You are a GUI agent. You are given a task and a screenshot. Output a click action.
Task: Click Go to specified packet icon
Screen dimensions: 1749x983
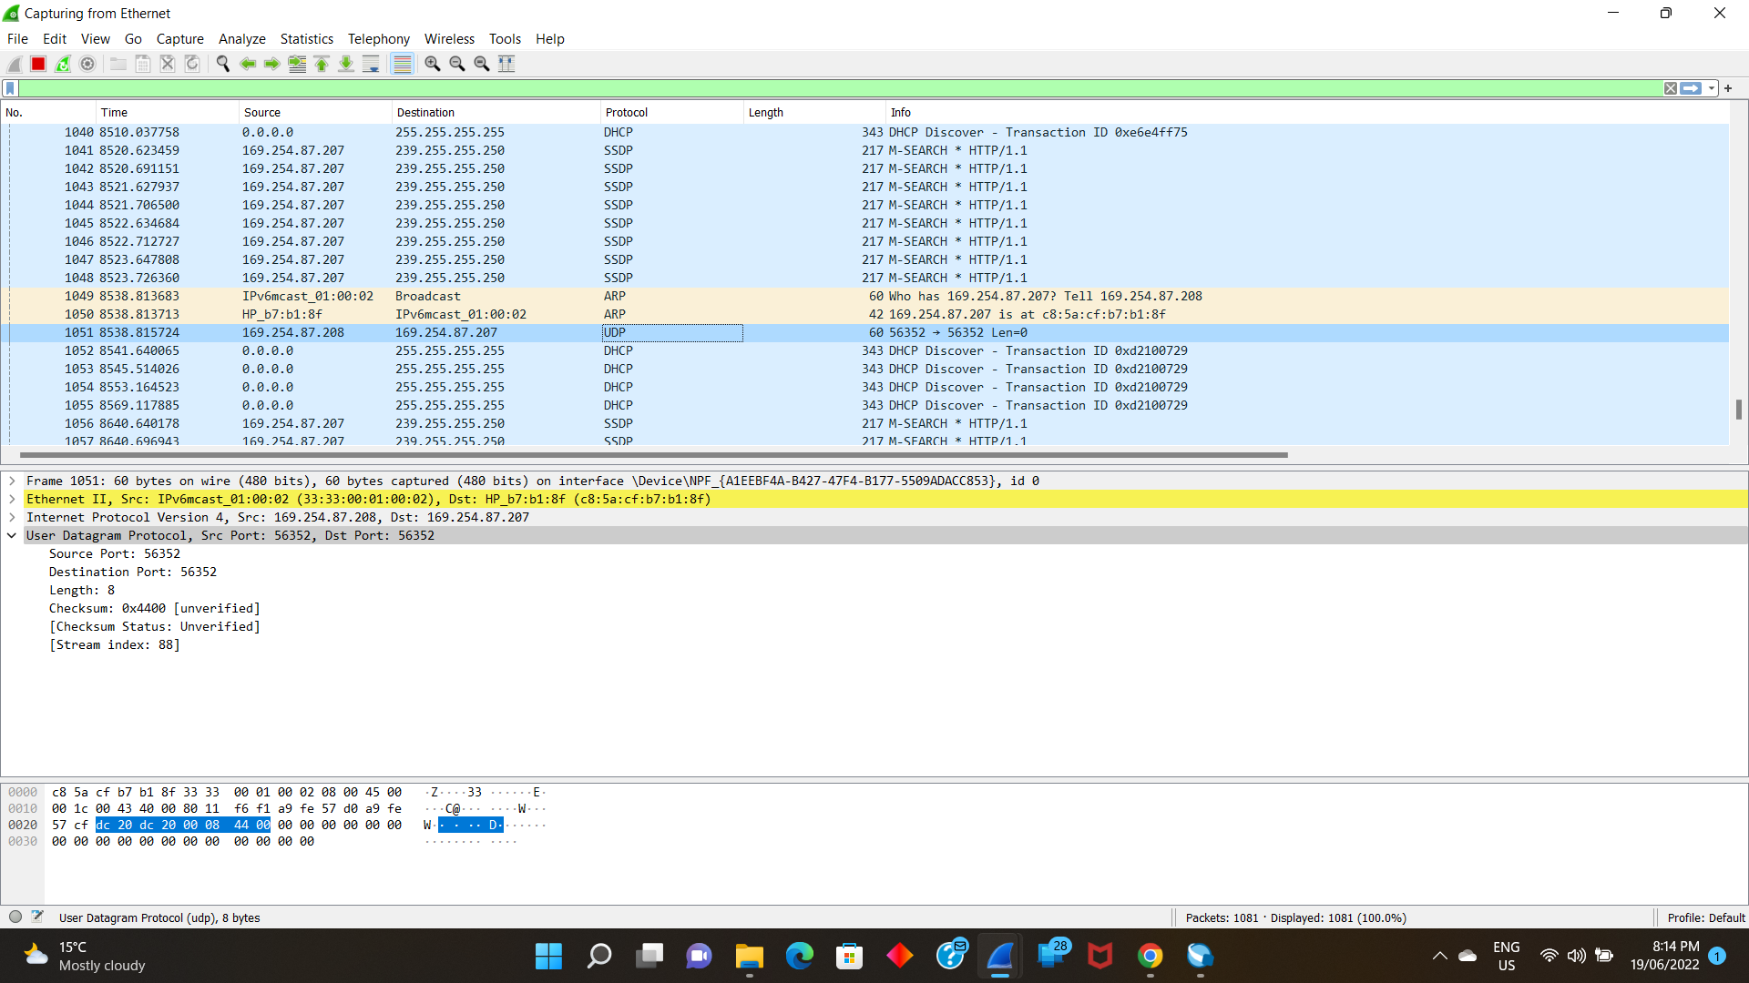click(x=297, y=64)
